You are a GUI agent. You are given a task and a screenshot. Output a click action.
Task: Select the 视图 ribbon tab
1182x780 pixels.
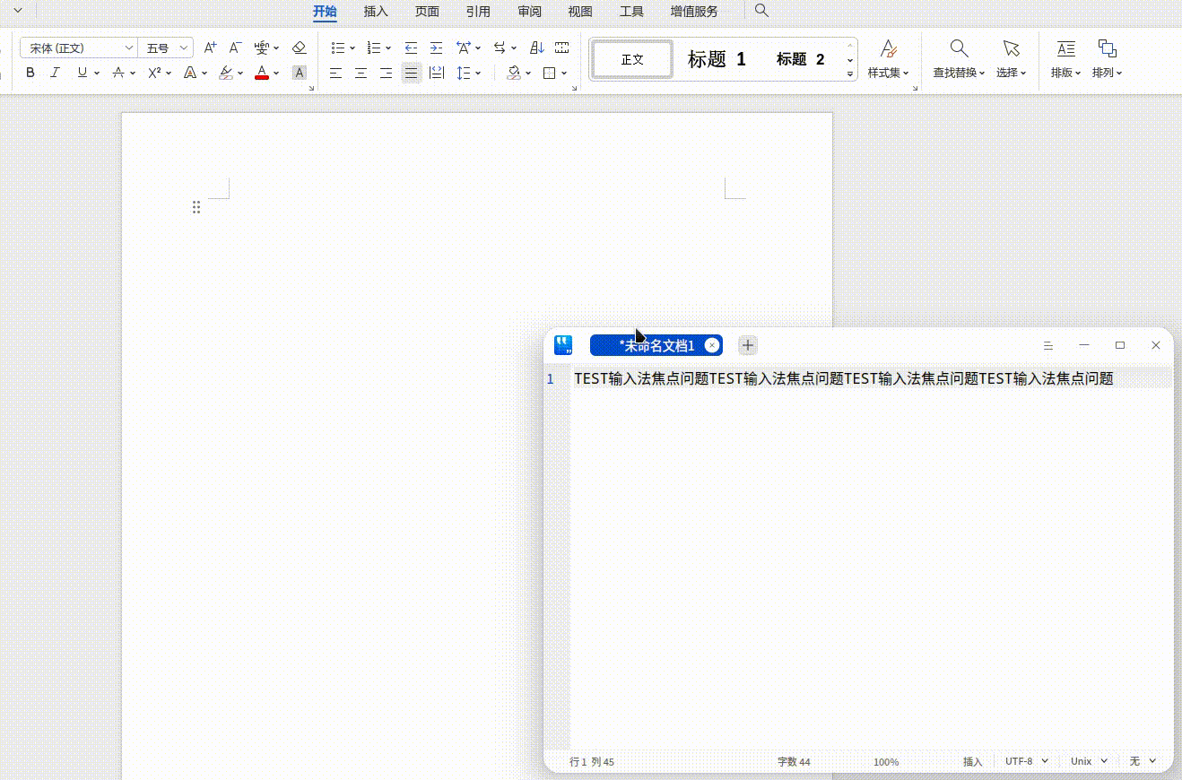pyautogui.click(x=580, y=12)
